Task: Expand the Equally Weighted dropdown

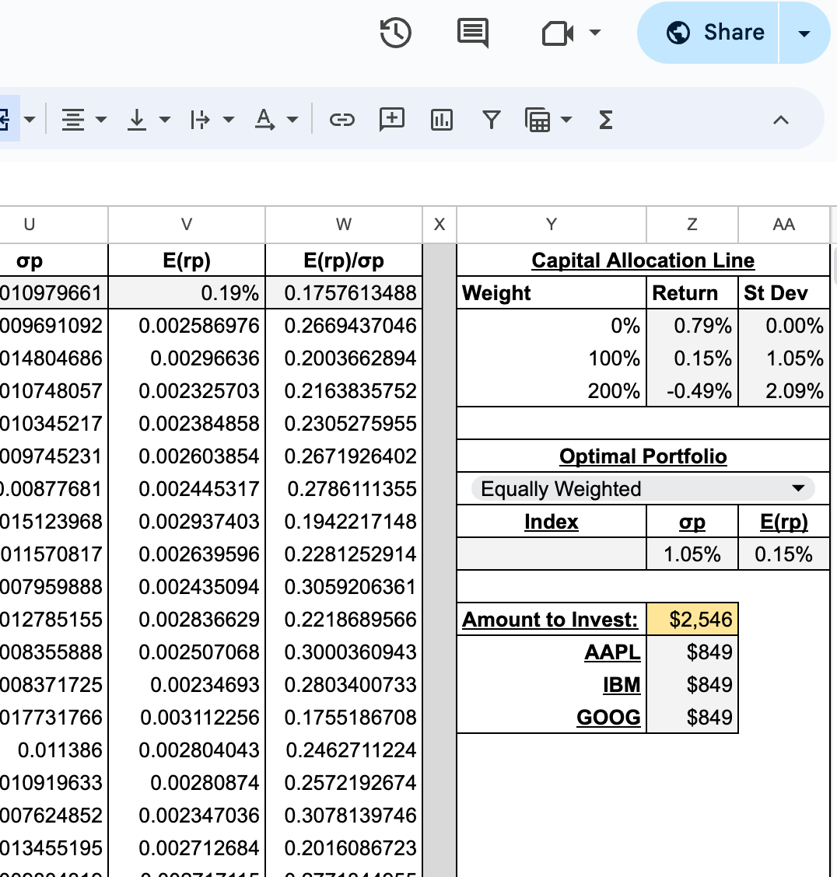Action: 797,489
